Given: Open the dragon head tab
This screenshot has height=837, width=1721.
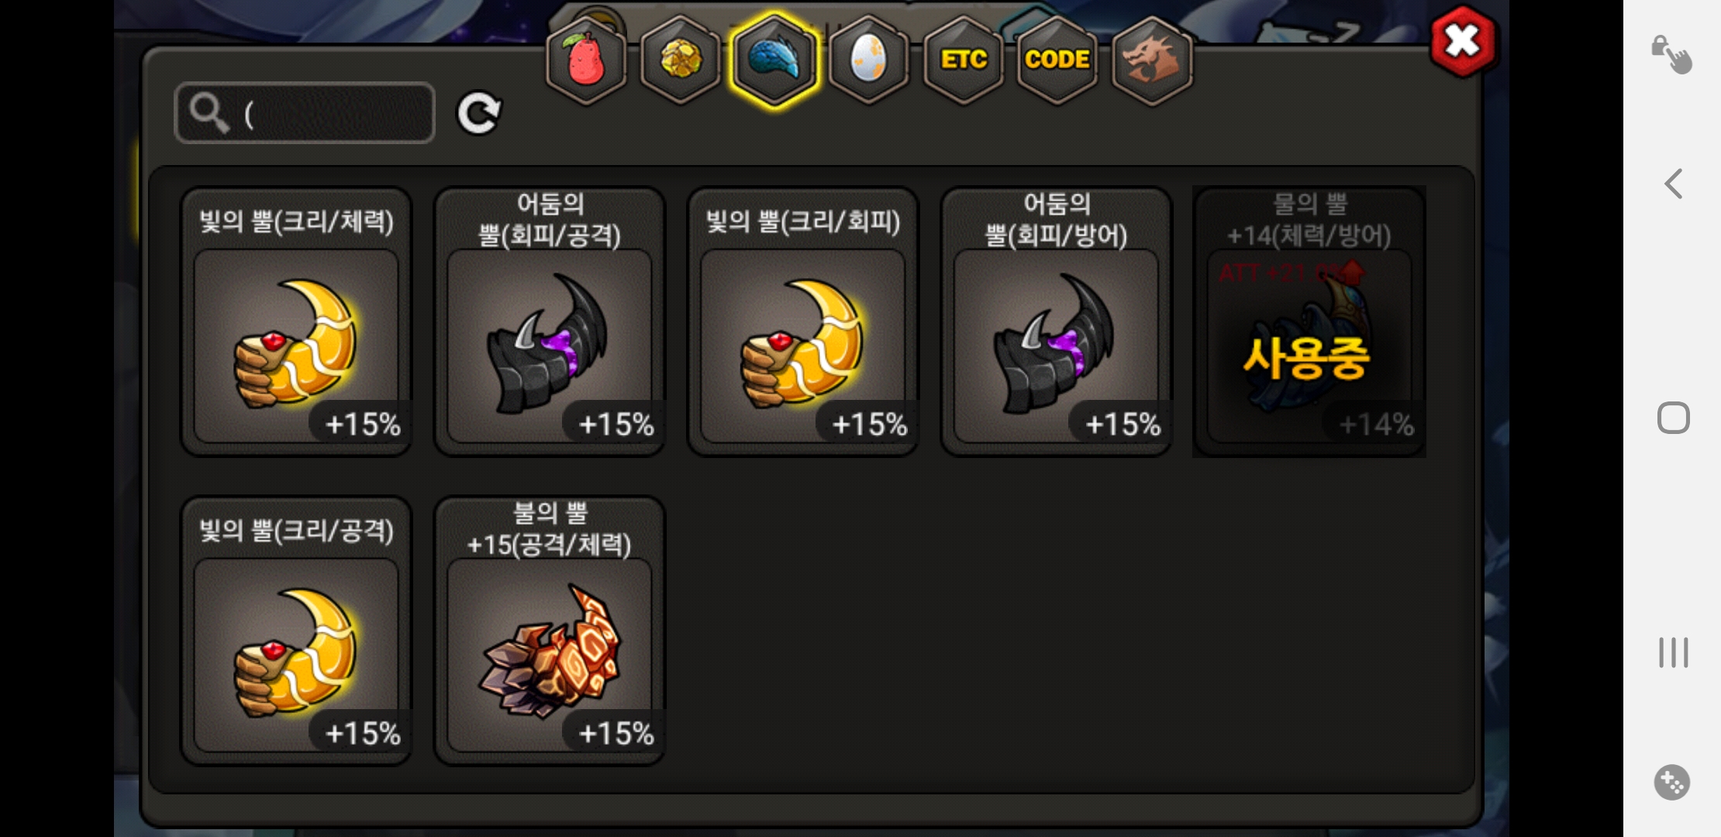Looking at the screenshot, I should click(x=1152, y=60).
